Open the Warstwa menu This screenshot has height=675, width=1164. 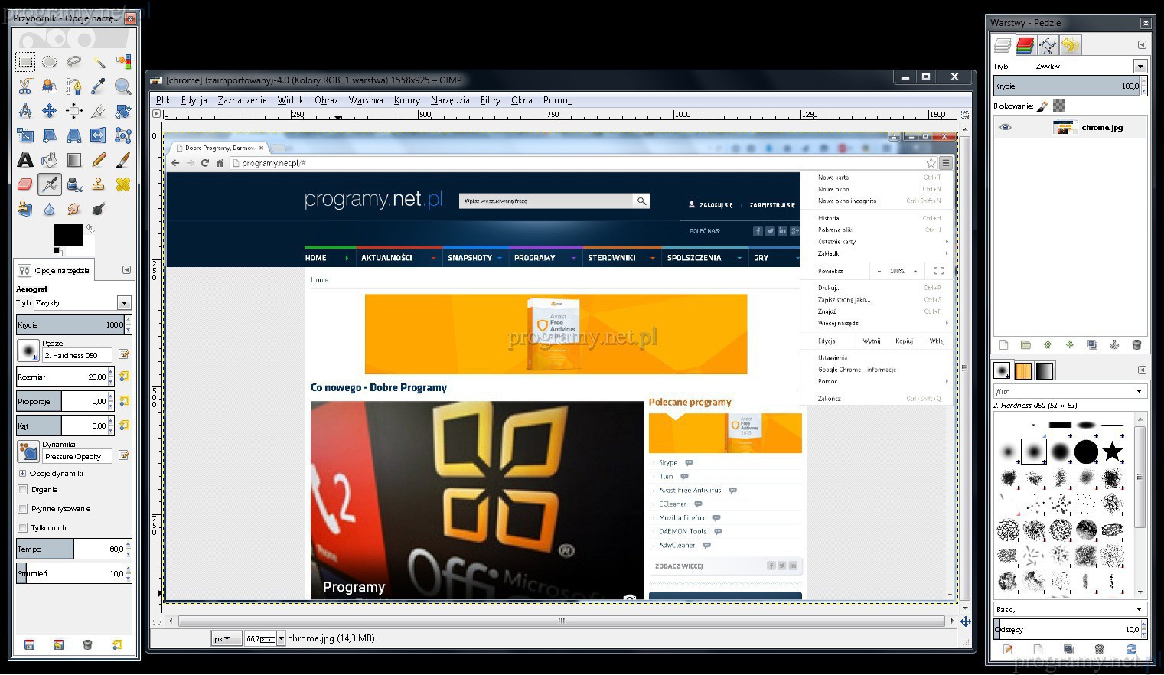[x=365, y=100]
